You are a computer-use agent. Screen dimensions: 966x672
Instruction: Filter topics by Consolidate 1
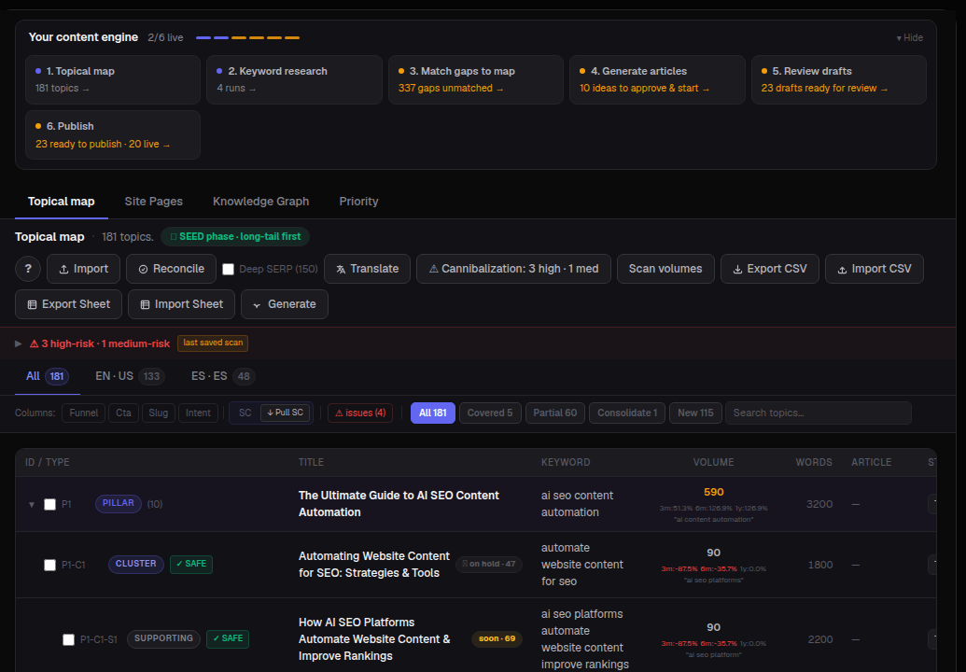(x=627, y=413)
